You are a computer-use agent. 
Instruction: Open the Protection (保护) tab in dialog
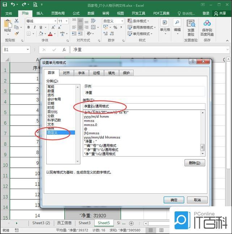pyautogui.click(x=126, y=73)
